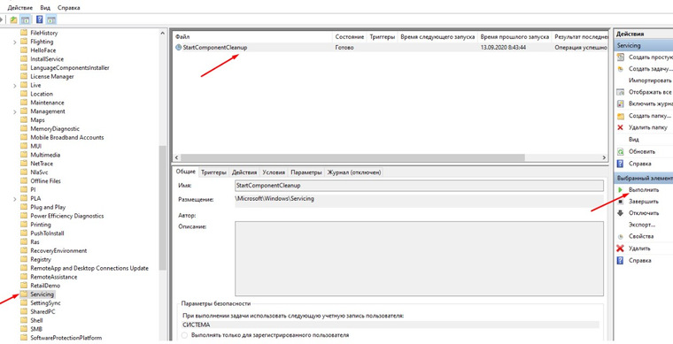
Task: Click inside the Описание text area
Action: click(x=419, y=258)
